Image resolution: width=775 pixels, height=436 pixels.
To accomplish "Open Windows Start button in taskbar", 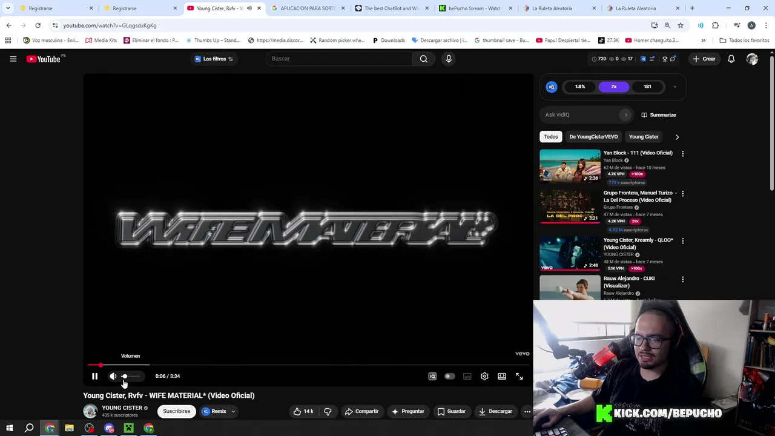I will (x=9, y=428).
